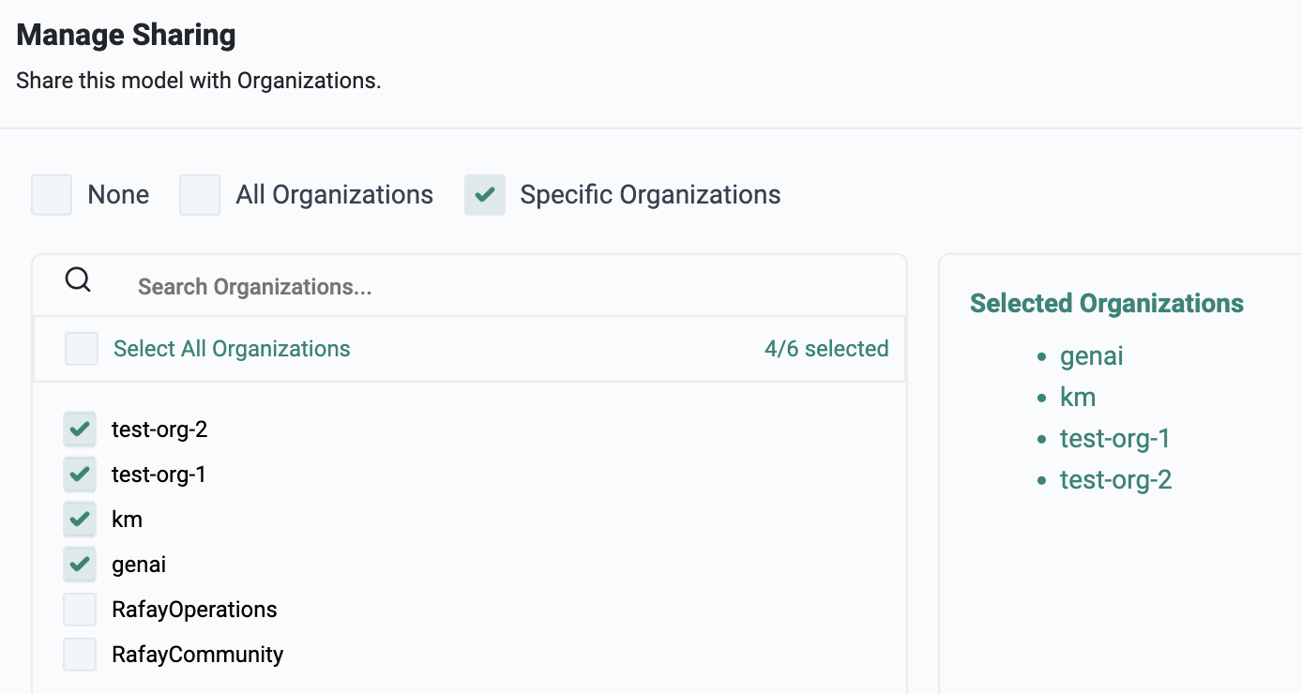
Task: Click the Selected Organizations heading
Action: pyautogui.click(x=1107, y=304)
